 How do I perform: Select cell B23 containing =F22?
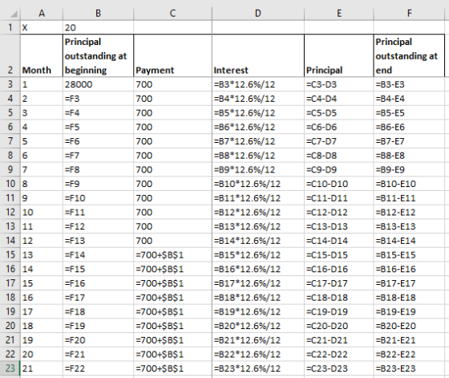pos(98,368)
